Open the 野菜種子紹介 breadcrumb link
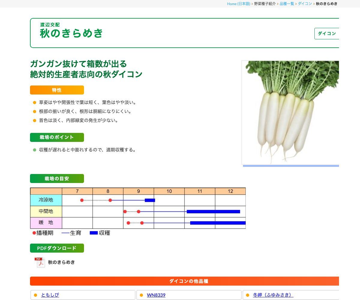360x300 pixels. (x=264, y=4)
